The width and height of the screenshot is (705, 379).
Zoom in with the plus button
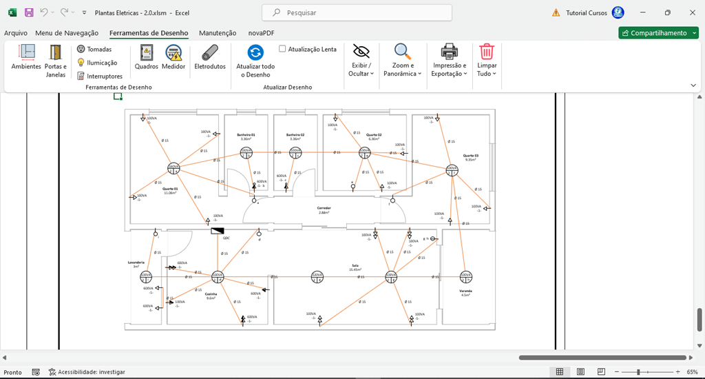click(677, 372)
